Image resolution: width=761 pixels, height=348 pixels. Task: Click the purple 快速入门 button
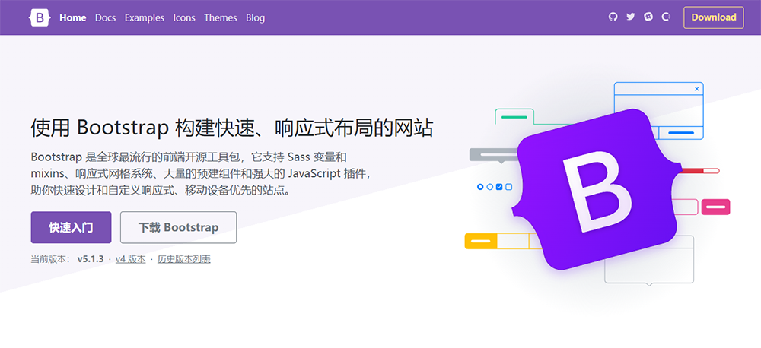71,227
